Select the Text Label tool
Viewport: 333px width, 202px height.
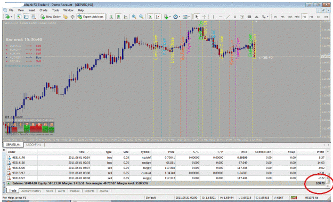pos(242,17)
